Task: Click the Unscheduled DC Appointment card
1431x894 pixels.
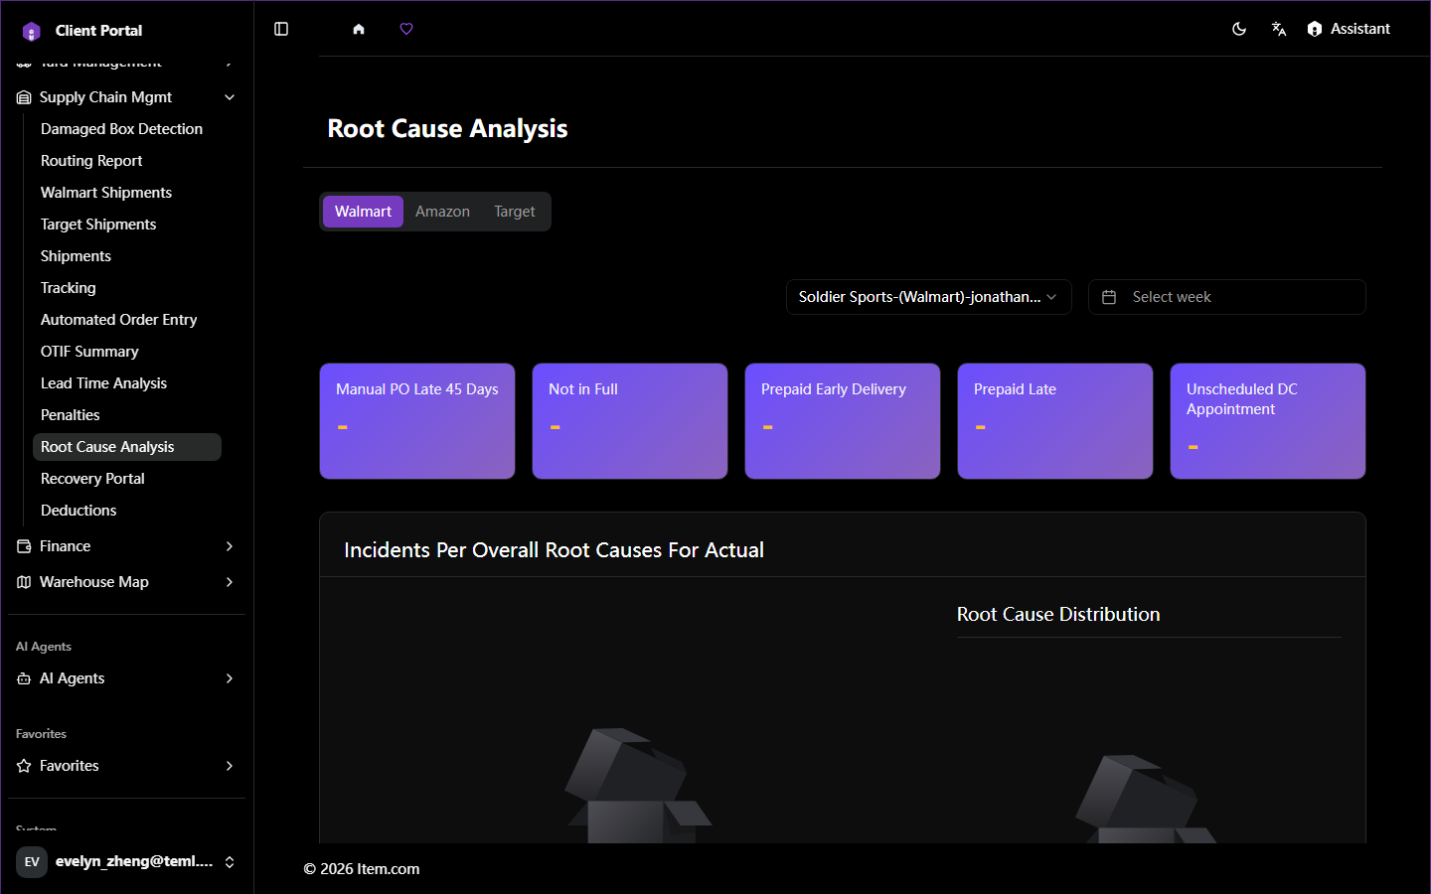Action: tap(1268, 421)
